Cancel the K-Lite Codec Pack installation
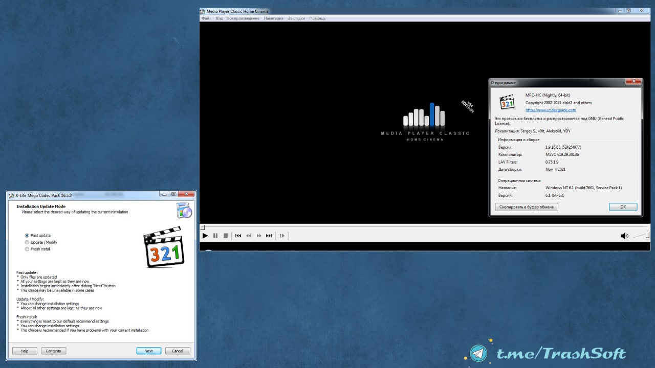Screen dimensions: 655x368 click(178, 351)
